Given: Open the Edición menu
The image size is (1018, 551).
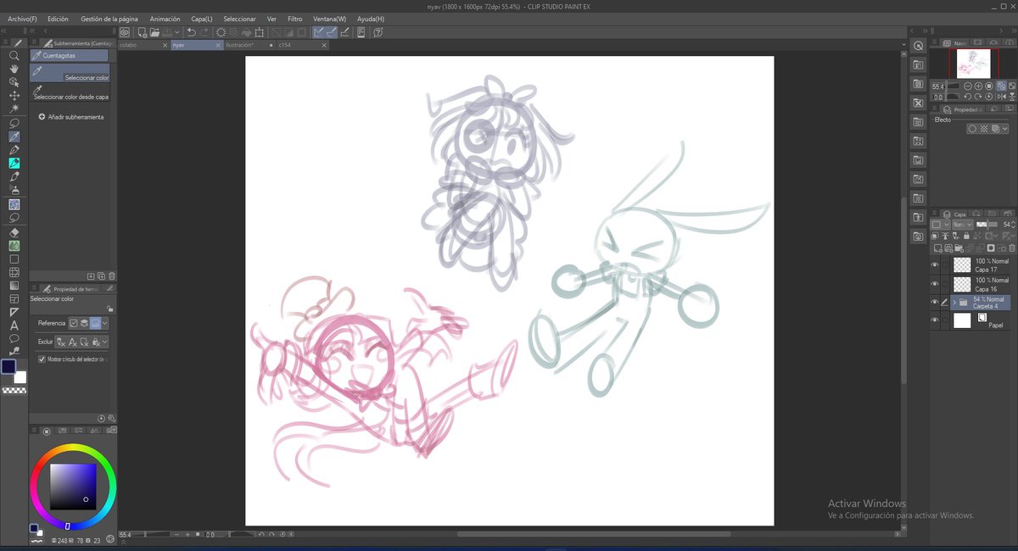Looking at the screenshot, I should click(x=58, y=19).
